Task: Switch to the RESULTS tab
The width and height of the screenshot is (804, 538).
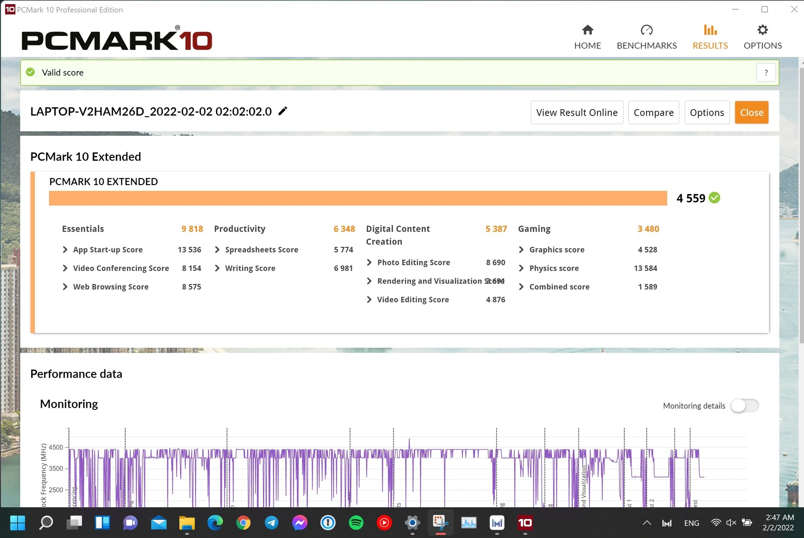Action: pos(710,37)
